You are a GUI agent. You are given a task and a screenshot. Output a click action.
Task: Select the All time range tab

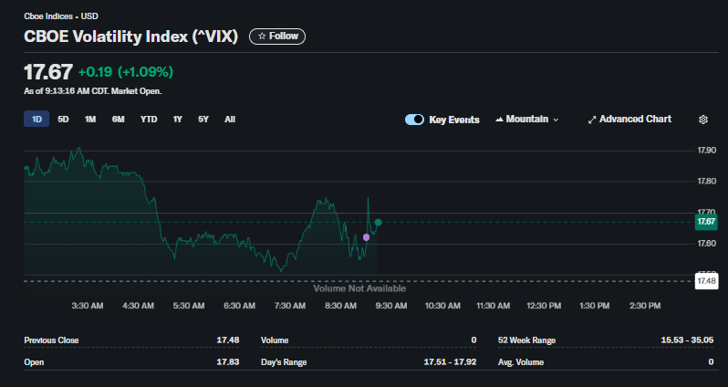(x=230, y=120)
